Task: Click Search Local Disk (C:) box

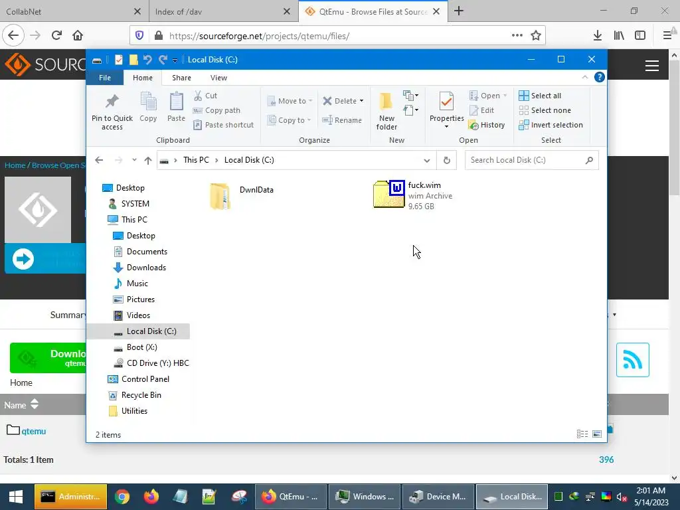Action: 532,160
